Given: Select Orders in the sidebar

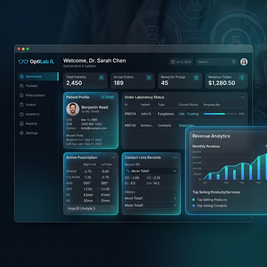Looking at the screenshot, I should coord(31,105).
